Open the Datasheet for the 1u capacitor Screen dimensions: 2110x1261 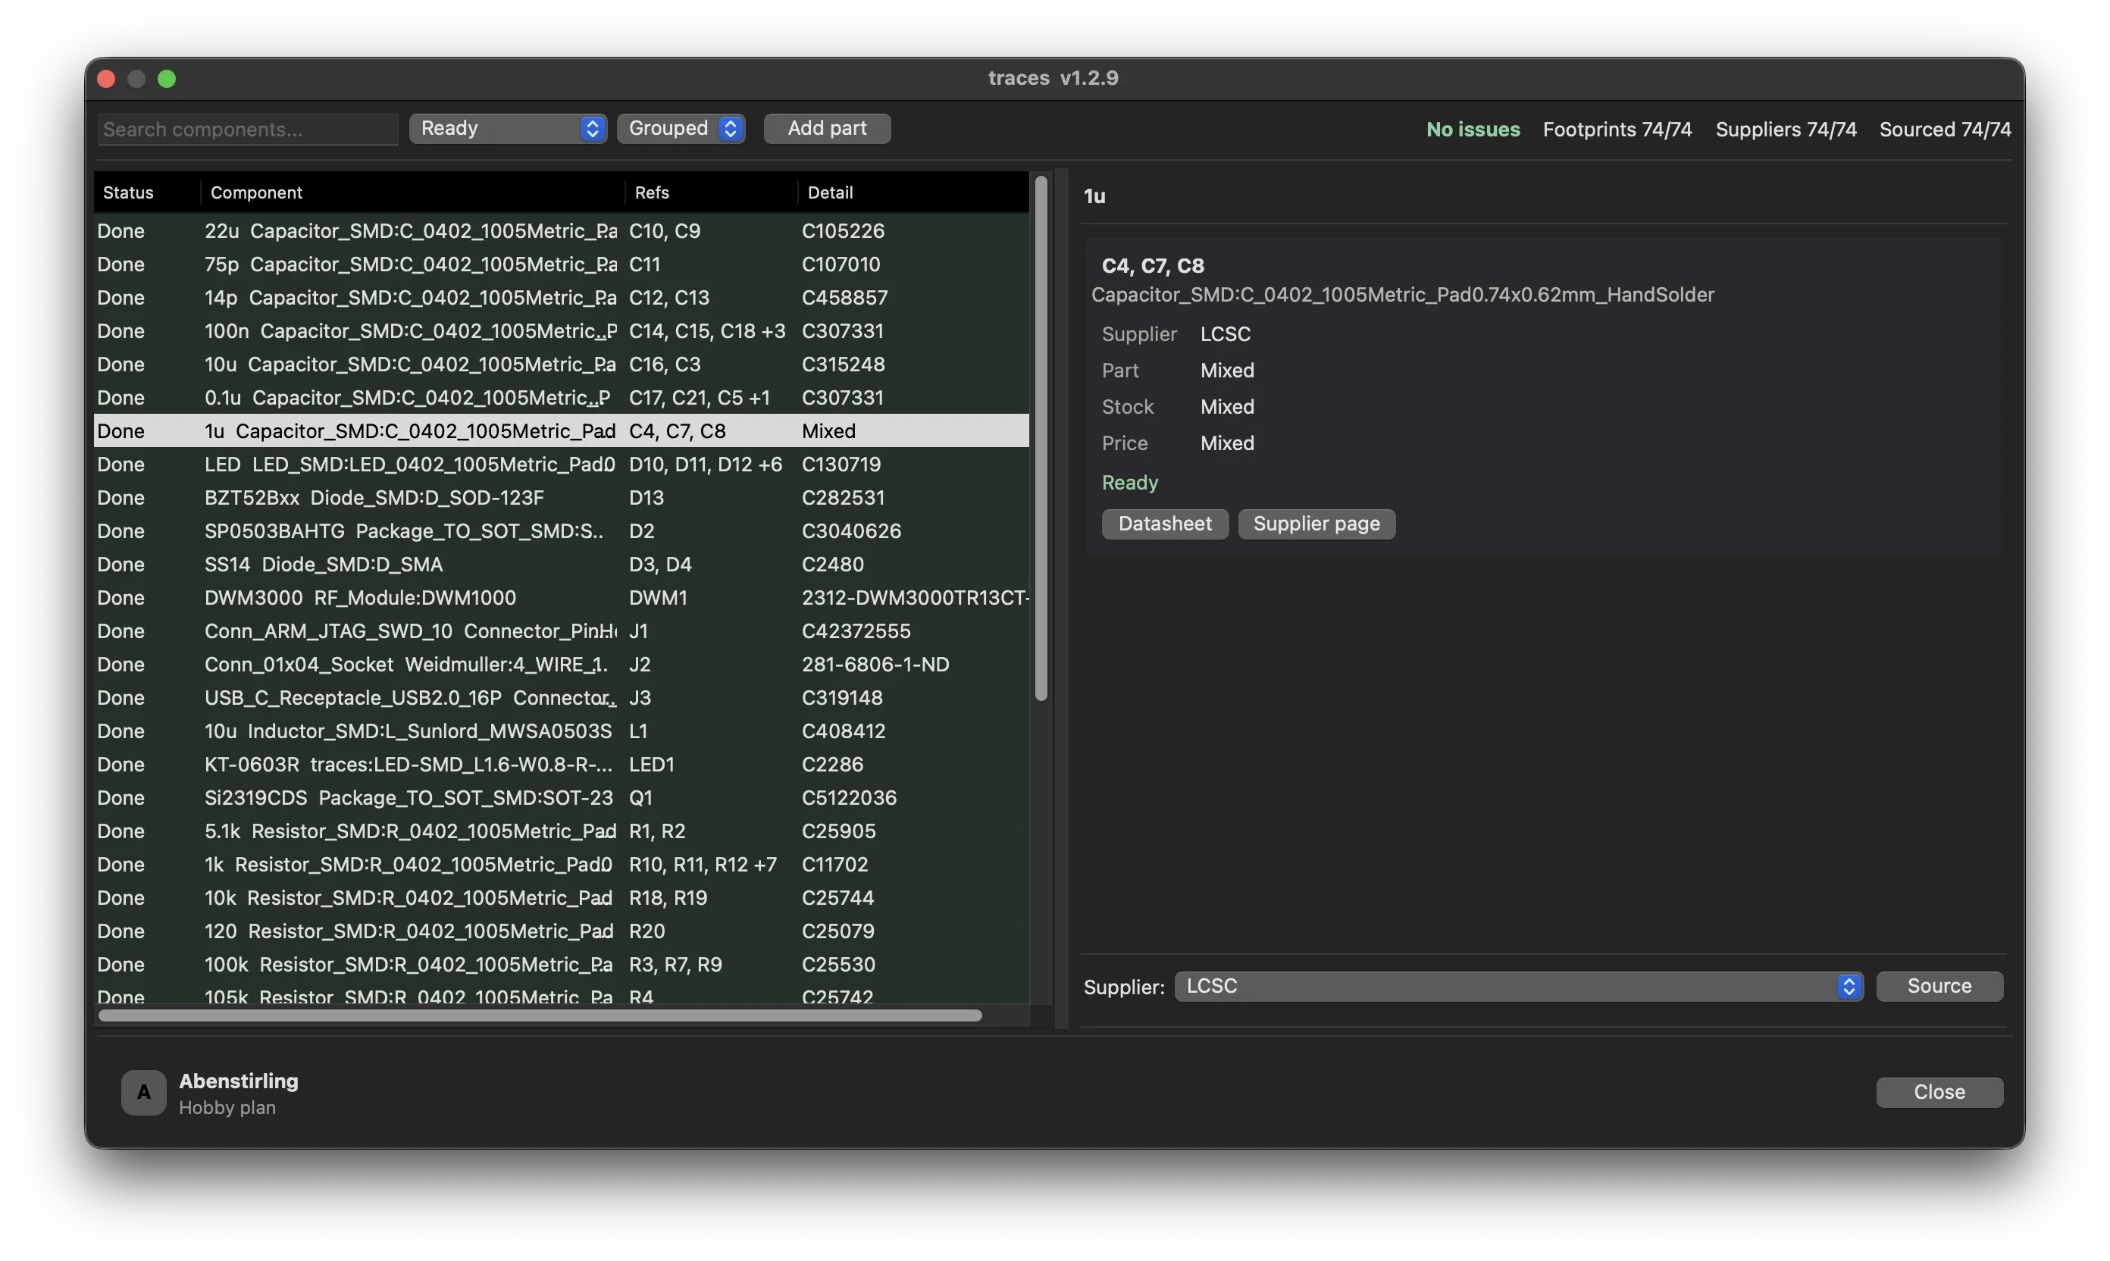coord(1164,524)
